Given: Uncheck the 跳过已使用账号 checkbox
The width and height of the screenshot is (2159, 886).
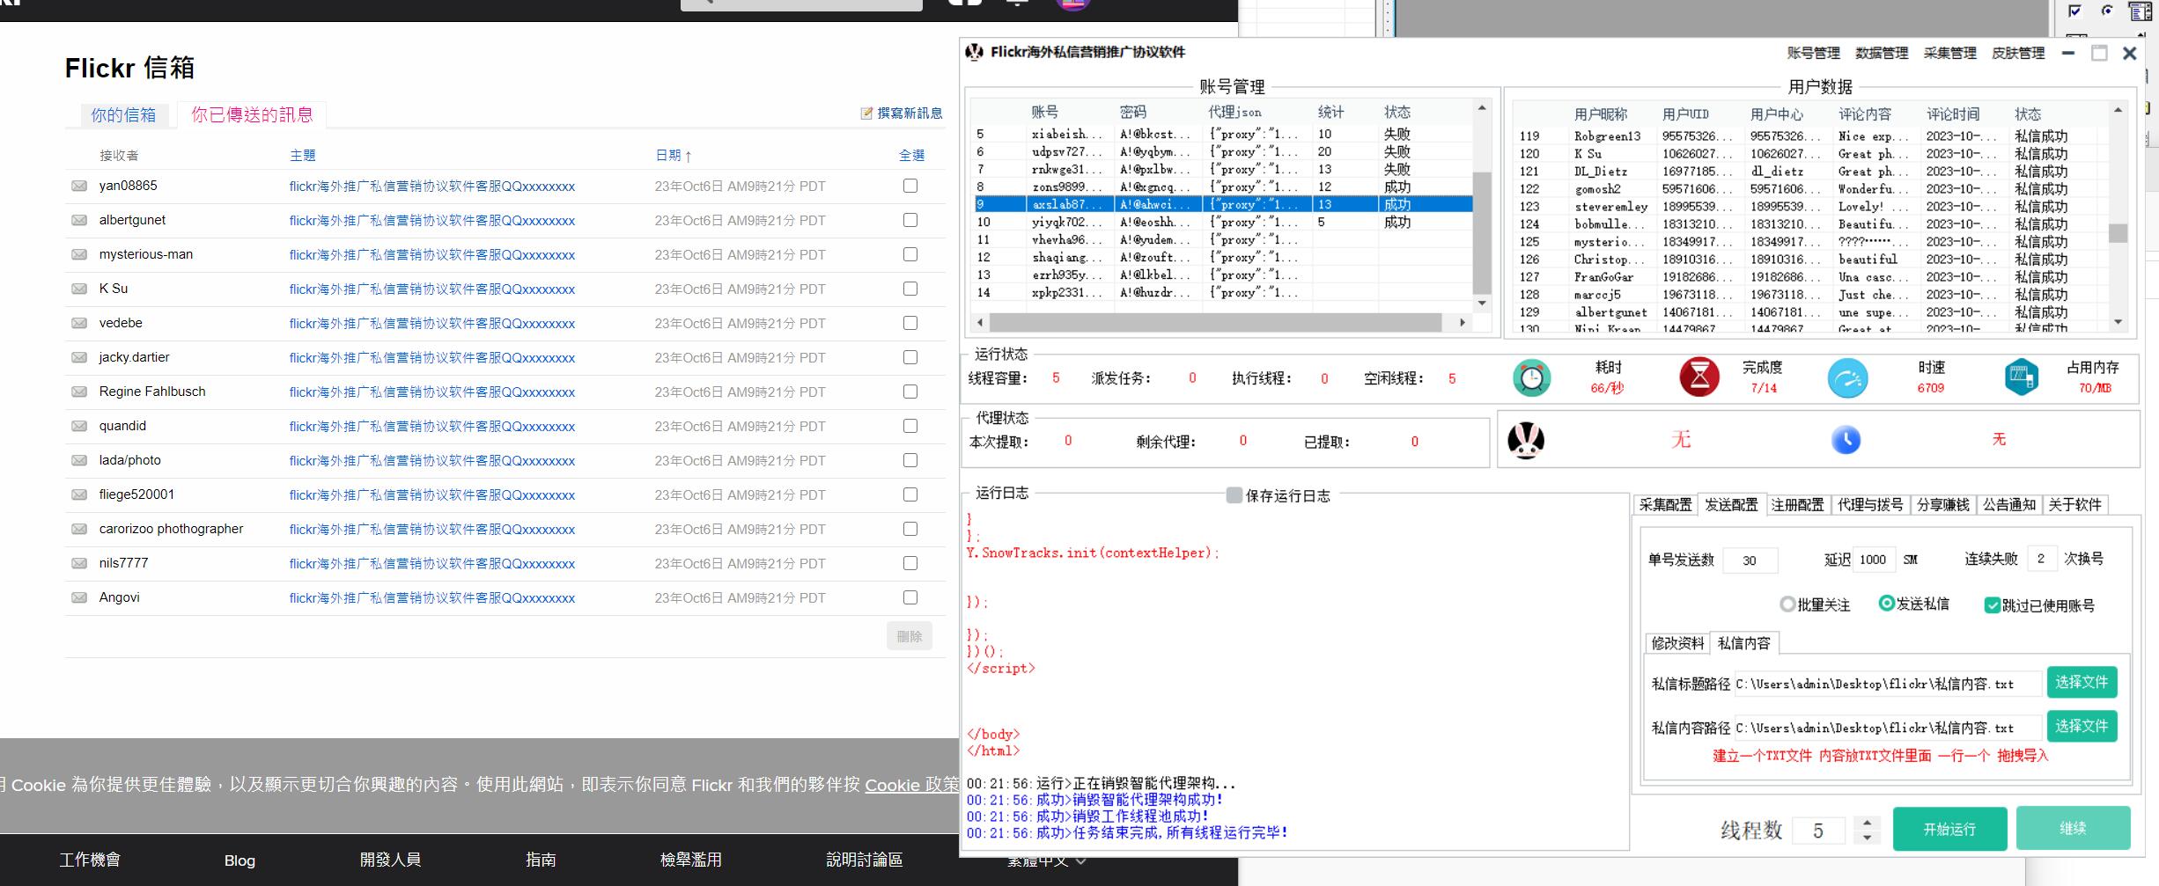Looking at the screenshot, I should click(x=1992, y=605).
